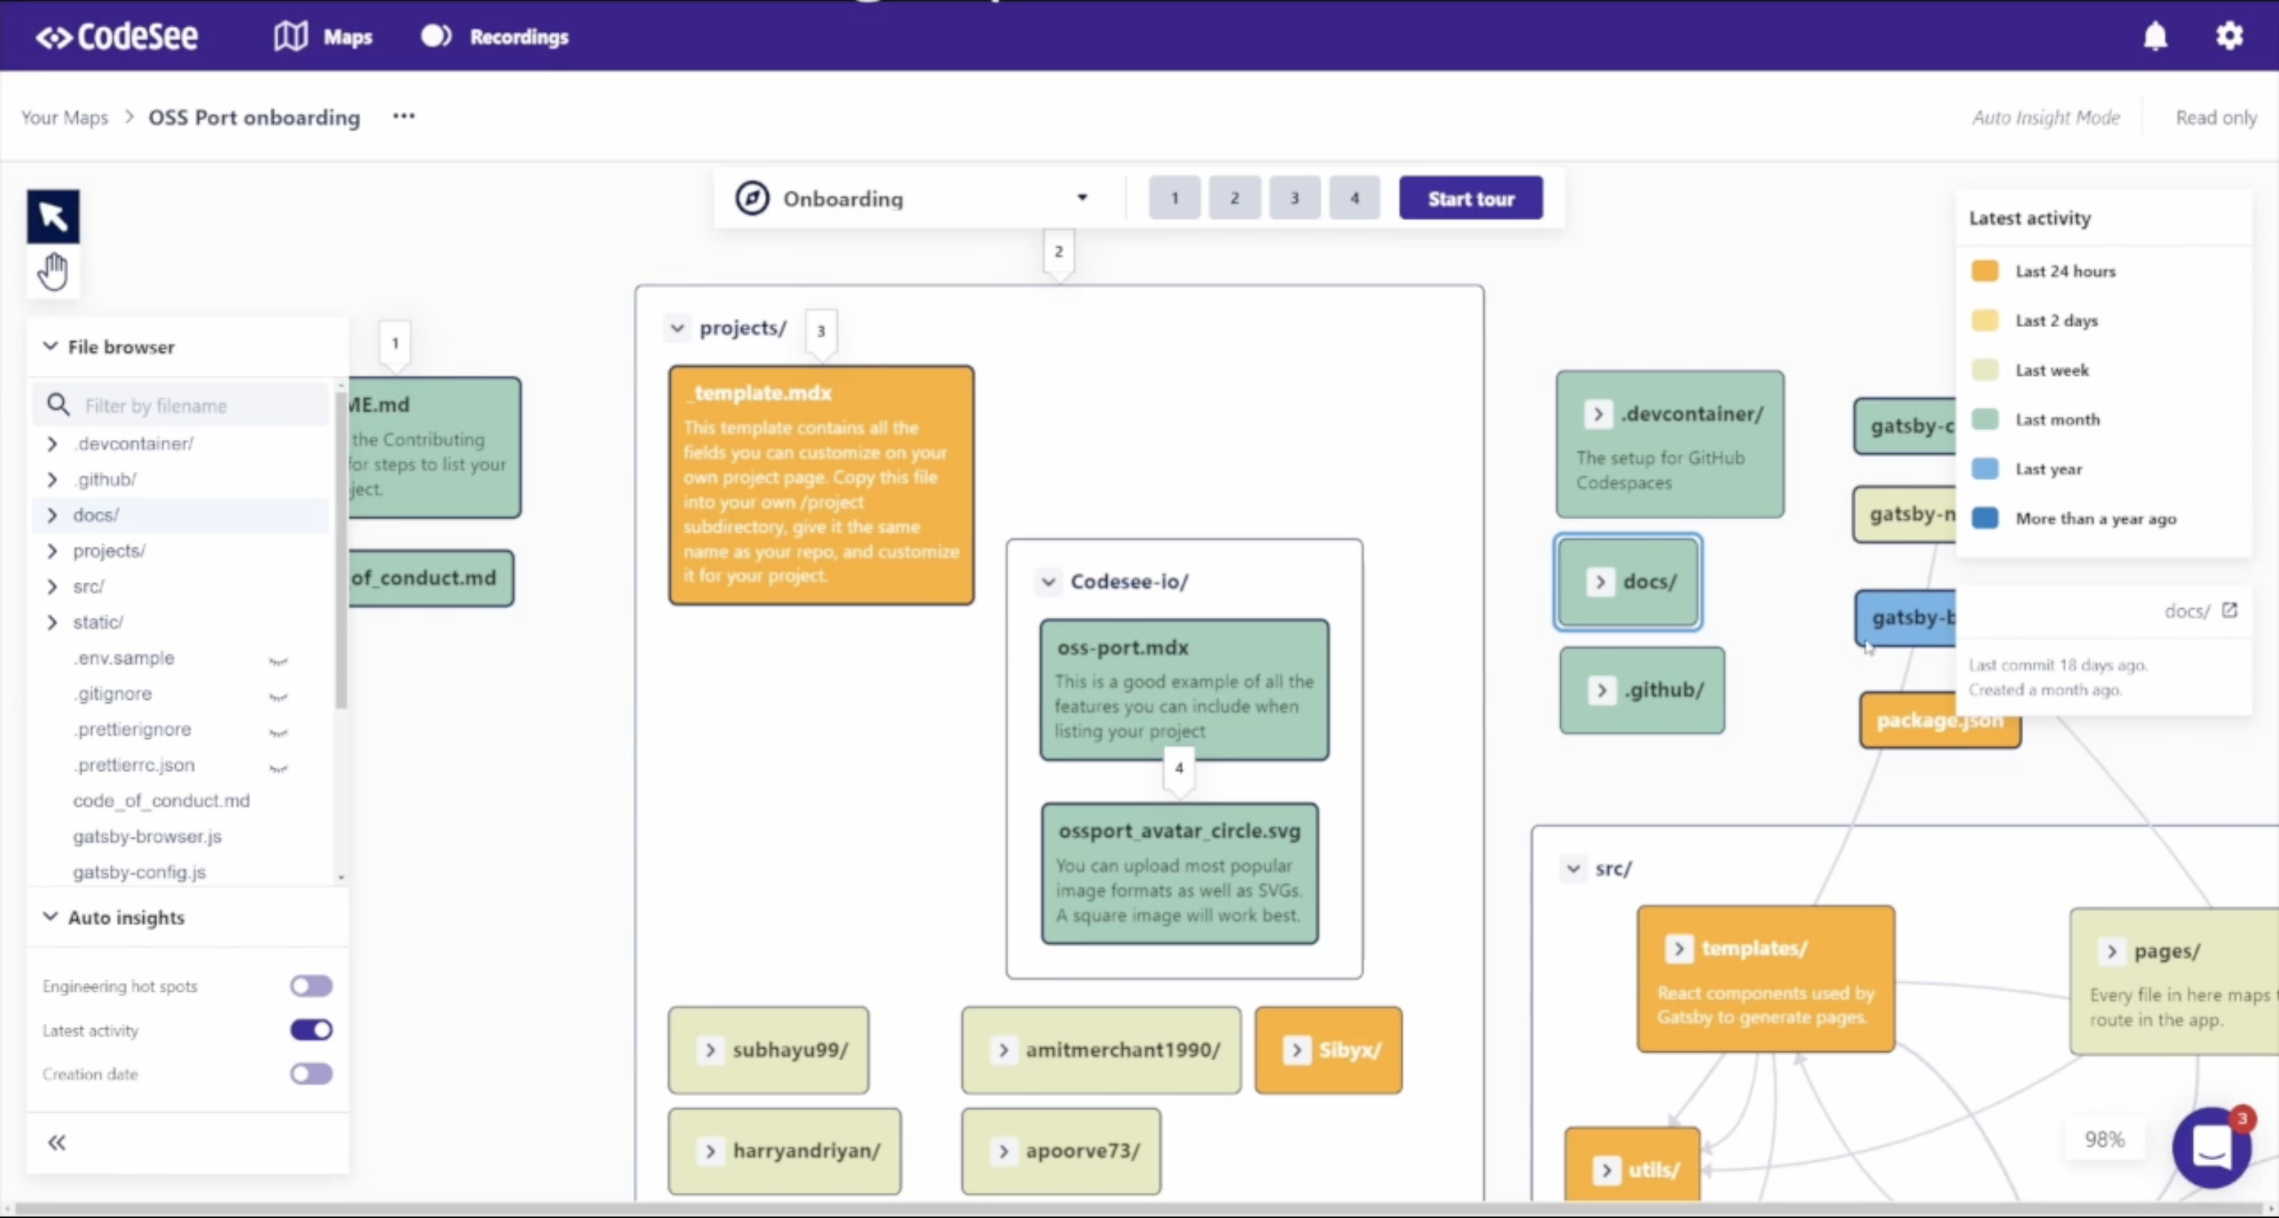Screen dimensions: 2279x1218
Task: Click the Last 24 hours color swatch
Action: point(1984,271)
